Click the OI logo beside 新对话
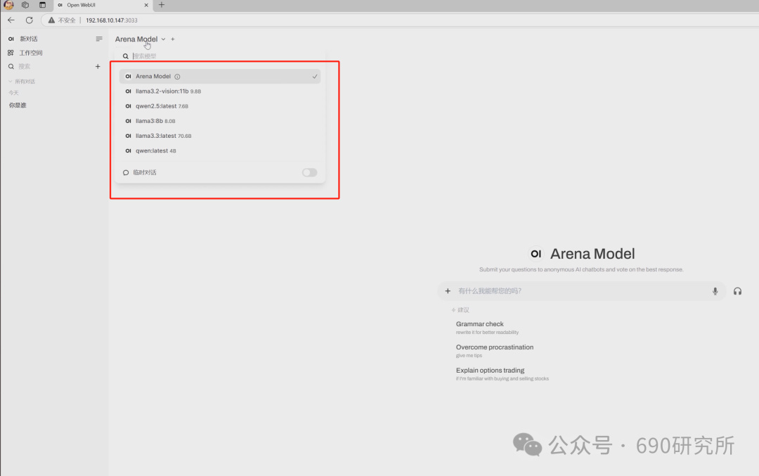Image resolution: width=759 pixels, height=476 pixels. (x=11, y=39)
